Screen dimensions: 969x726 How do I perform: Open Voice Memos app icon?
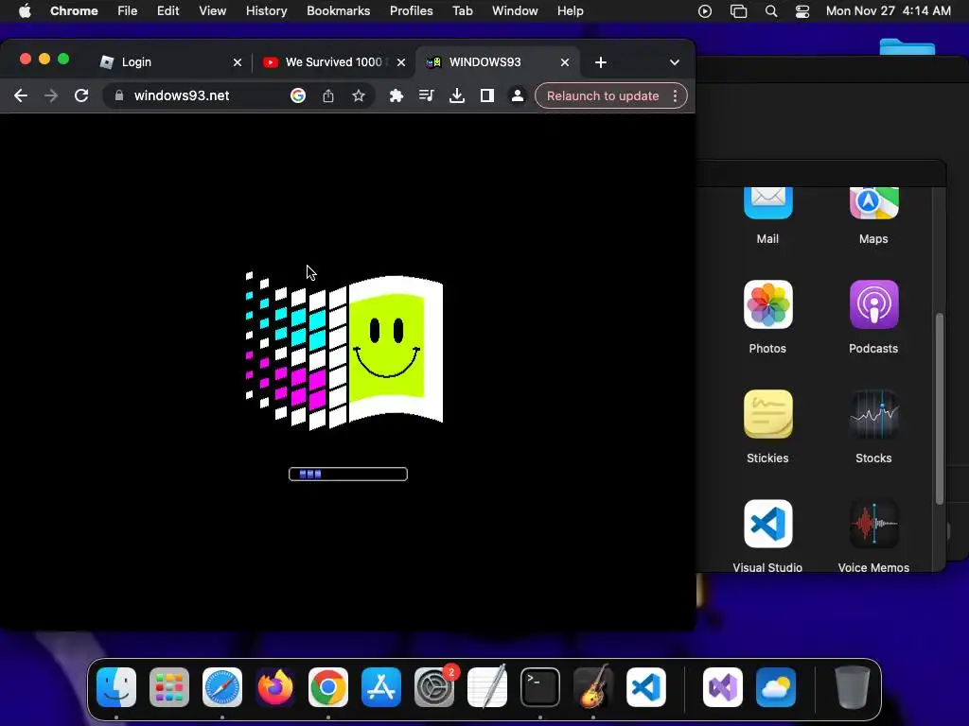click(873, 524)
